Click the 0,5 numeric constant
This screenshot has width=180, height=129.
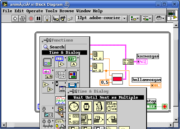tap(104, 82)
